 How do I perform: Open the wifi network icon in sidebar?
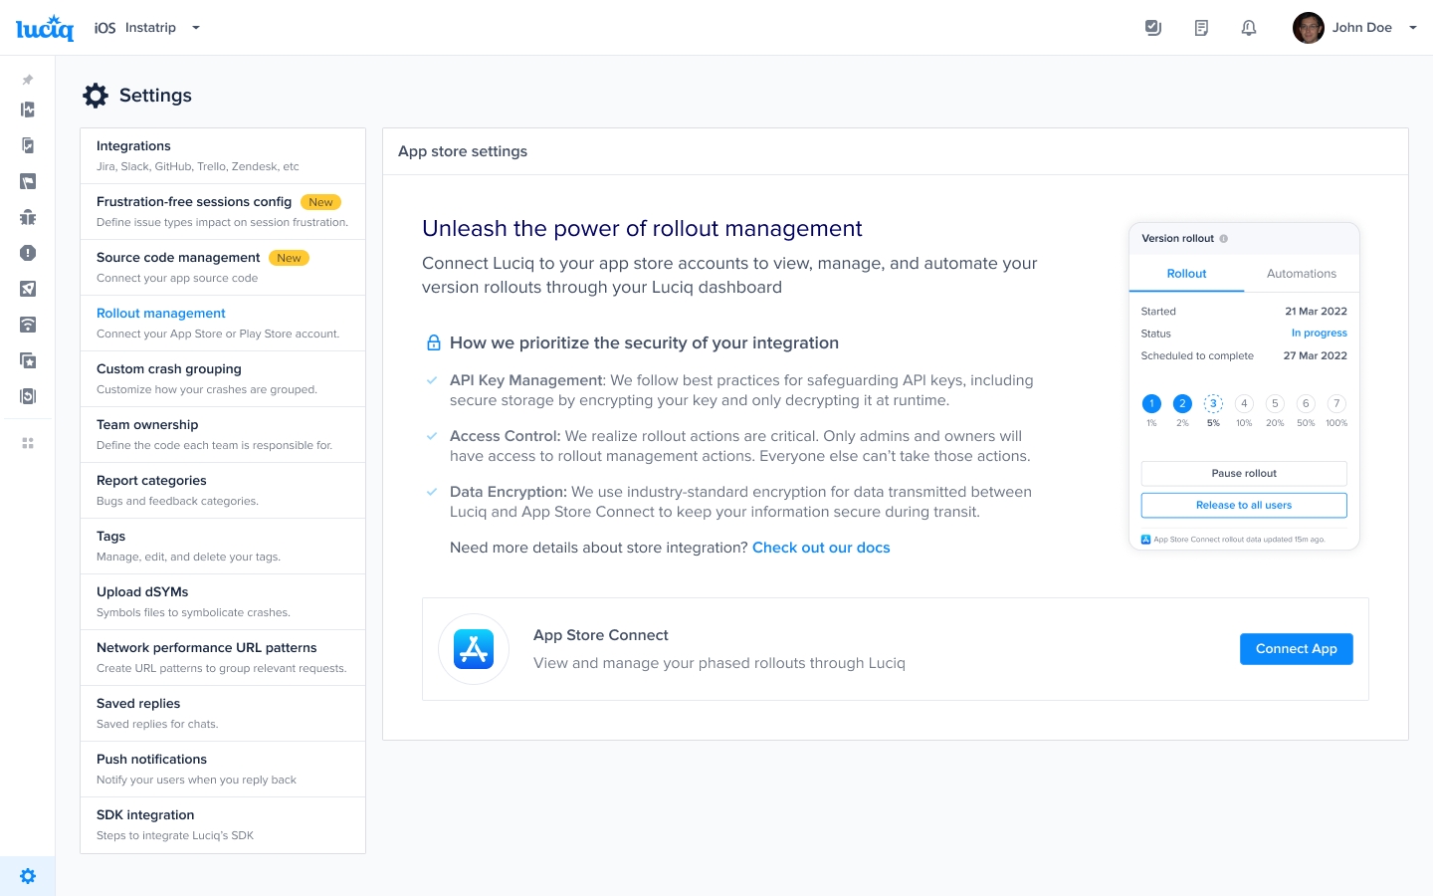(28, 325)
